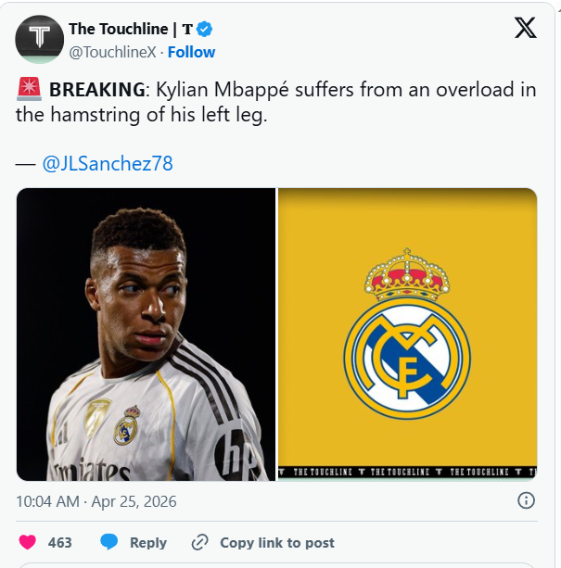
Task: Open the @JLSanchez78 mention link
Action: [x=108, y=163]
